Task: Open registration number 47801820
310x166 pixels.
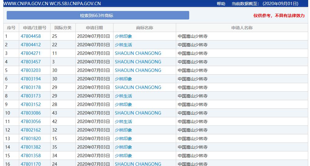Action: [31, 138]
